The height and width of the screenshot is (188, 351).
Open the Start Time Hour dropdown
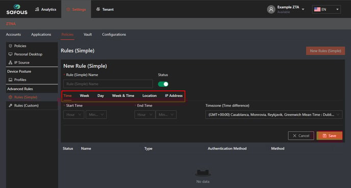click(73, 115)
